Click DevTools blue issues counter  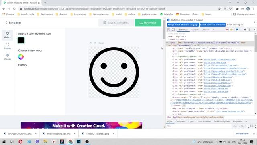point(238,29)
